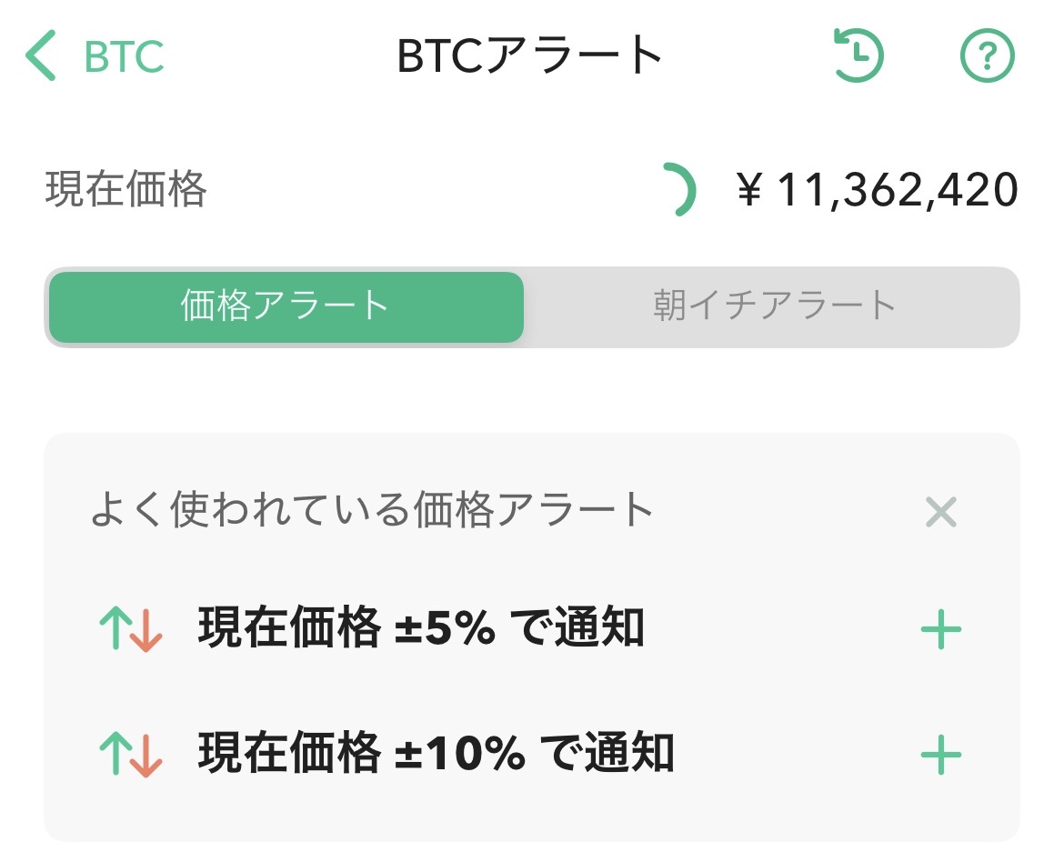The width and height of the screenshot is (1064, 862).
Task: Add the ±5% price alert with plus
Action: click(941, 629)
